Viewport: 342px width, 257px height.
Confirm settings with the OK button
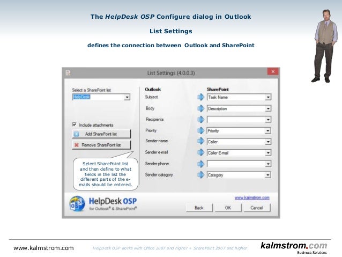pos(228,208)
